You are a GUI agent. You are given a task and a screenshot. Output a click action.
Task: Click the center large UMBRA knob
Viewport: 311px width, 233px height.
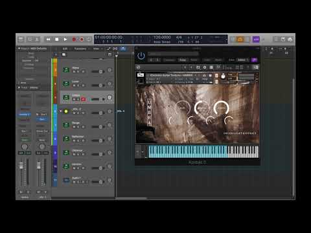(x=202, y=107)
